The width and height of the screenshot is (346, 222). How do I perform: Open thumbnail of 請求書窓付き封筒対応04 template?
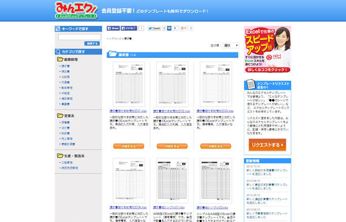pos(129,181)
